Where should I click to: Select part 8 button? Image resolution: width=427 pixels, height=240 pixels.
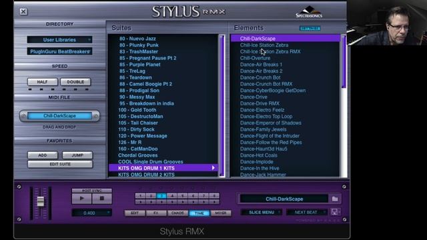[214, 195]
